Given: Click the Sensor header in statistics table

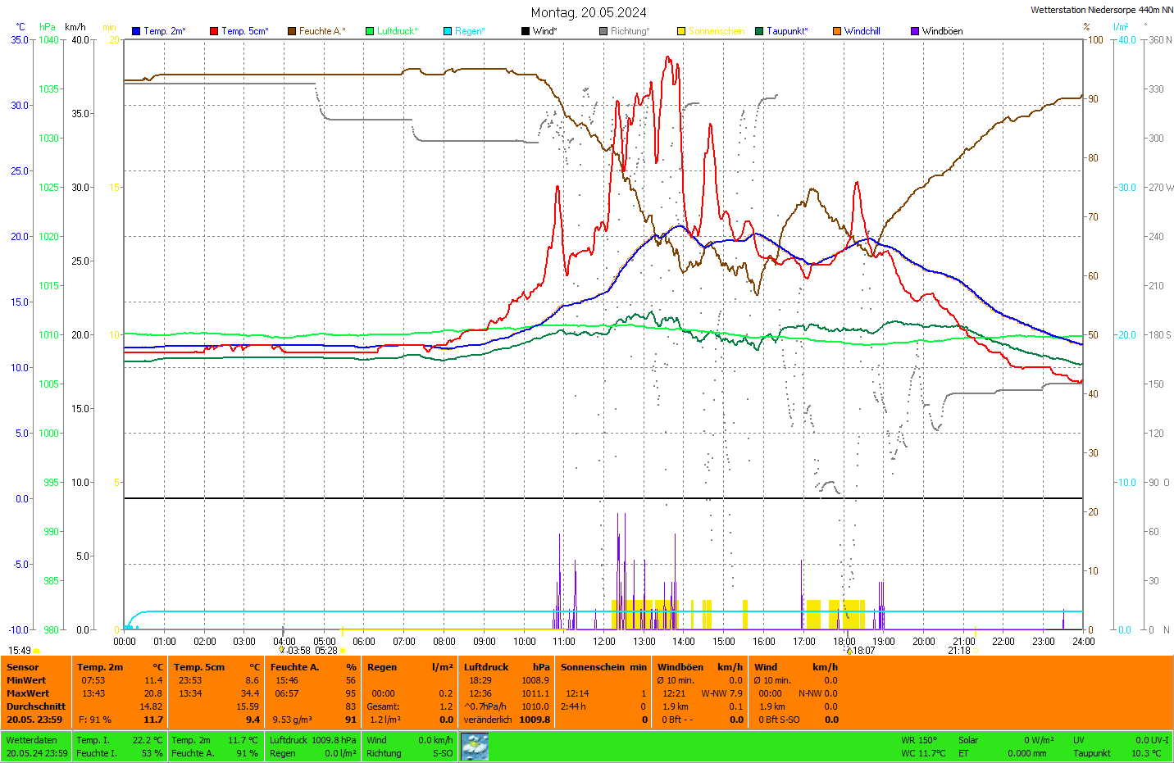Looking at the screenshot, I should 23,667.
